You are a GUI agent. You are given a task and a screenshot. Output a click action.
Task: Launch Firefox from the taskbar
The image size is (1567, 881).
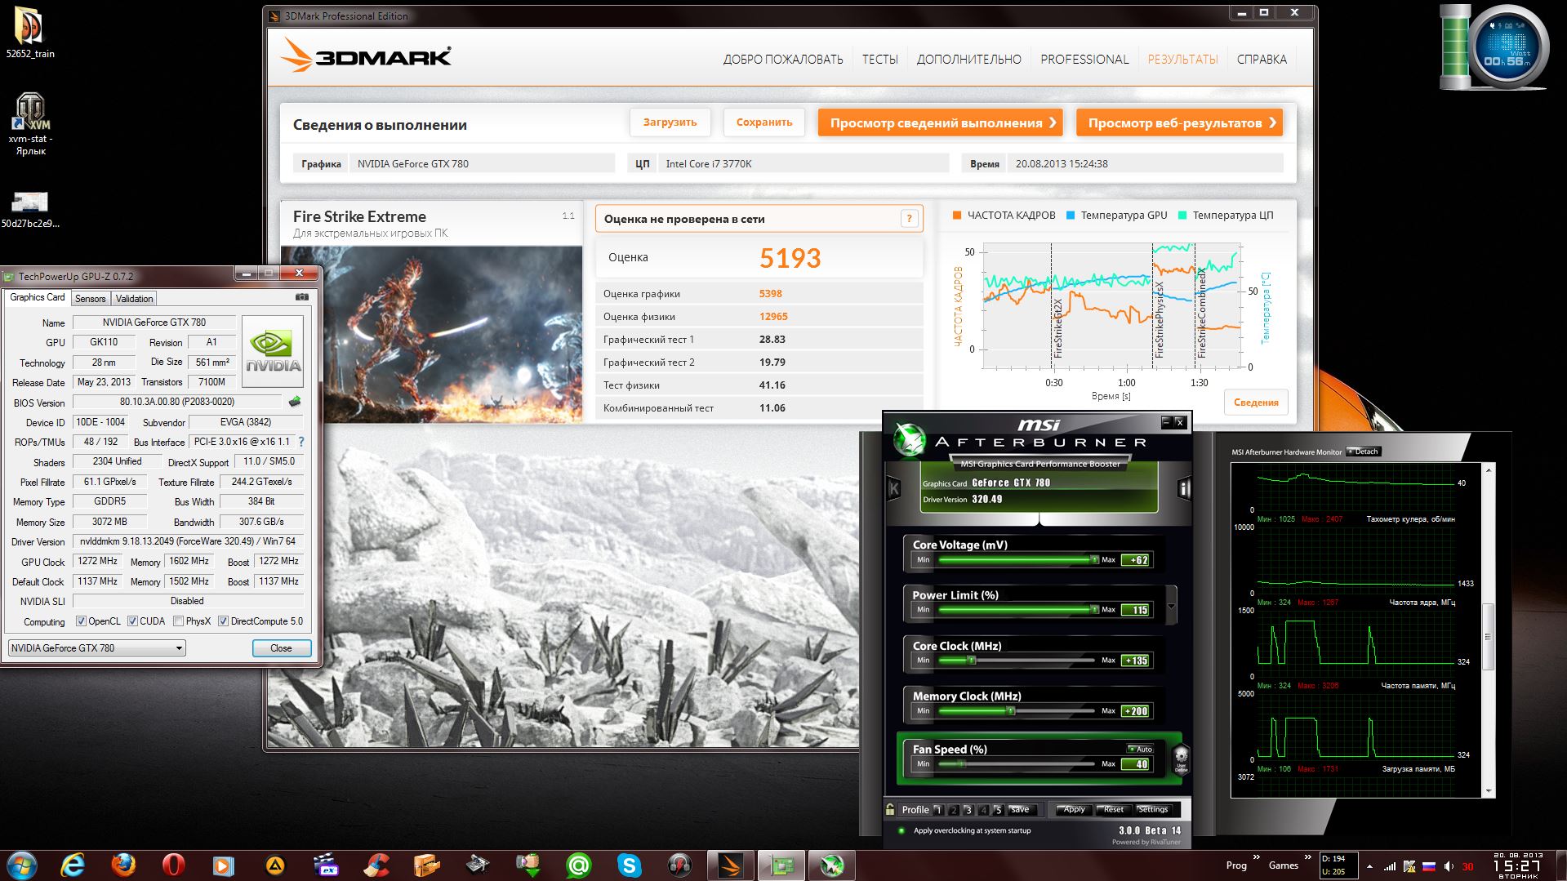click(x=123, y=864)
